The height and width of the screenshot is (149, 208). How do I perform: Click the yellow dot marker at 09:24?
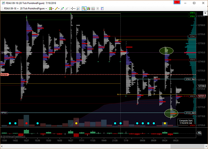point(165,123)
